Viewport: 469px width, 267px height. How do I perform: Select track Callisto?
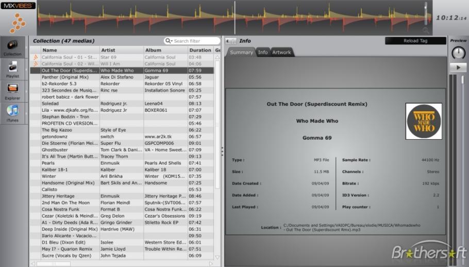(122, 190)
